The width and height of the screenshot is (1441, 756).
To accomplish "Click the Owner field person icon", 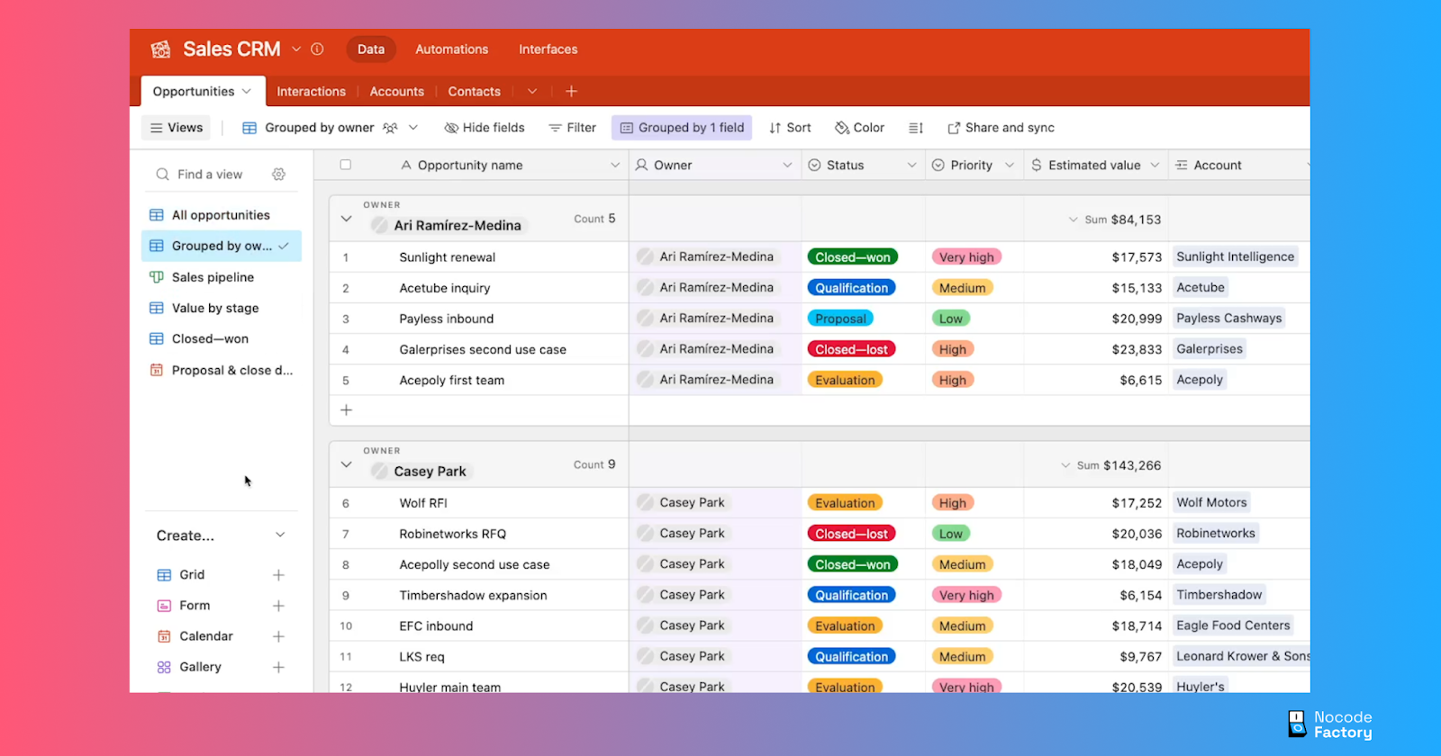I will [642, 166].
